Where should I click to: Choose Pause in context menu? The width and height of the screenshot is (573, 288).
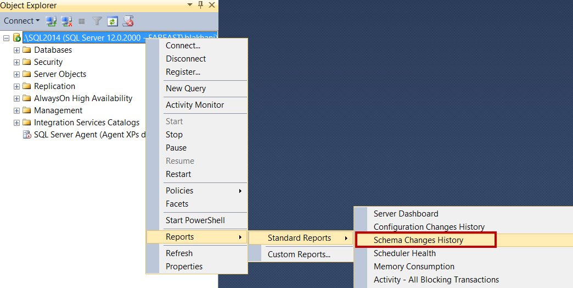click(x=196, y=148)
